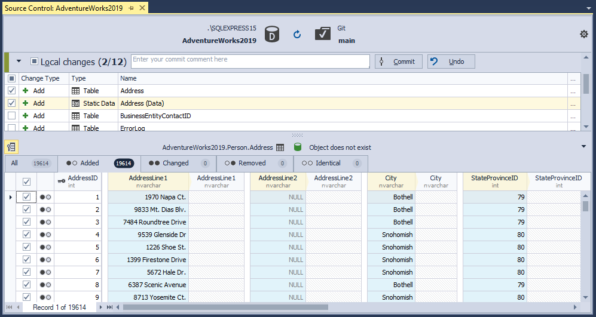Click the Git repository icon
The width and height of the screenshot is (596, 317).
pos(323,34)
